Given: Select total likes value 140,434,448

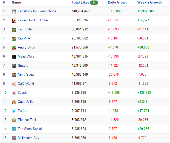Looking at the screenshot, I should tap(80, 11).
